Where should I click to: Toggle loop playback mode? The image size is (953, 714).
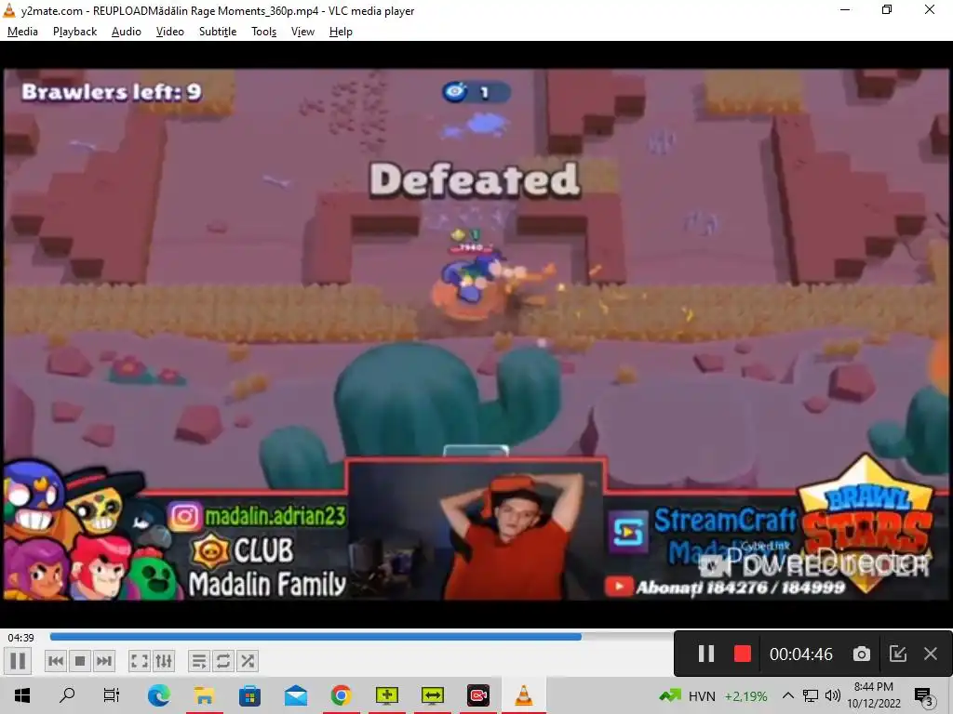[x=223, y=661]
